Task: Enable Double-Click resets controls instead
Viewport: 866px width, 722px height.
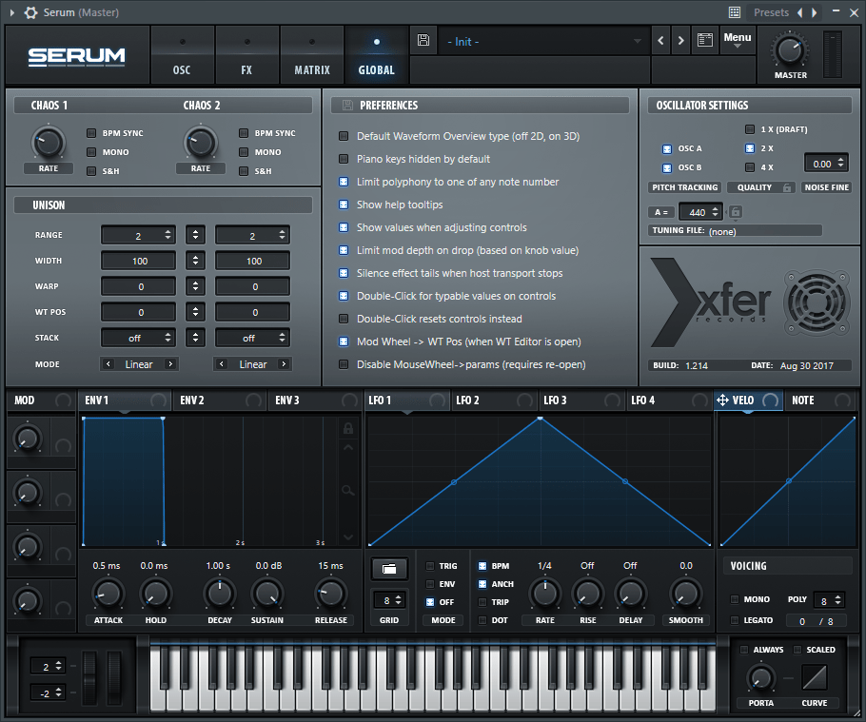Action: click(x=344, y=319)
